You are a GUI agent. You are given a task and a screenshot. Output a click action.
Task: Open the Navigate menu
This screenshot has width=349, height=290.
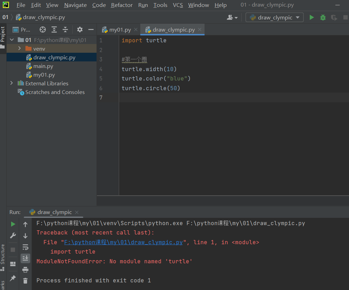(x=75, y=5)
